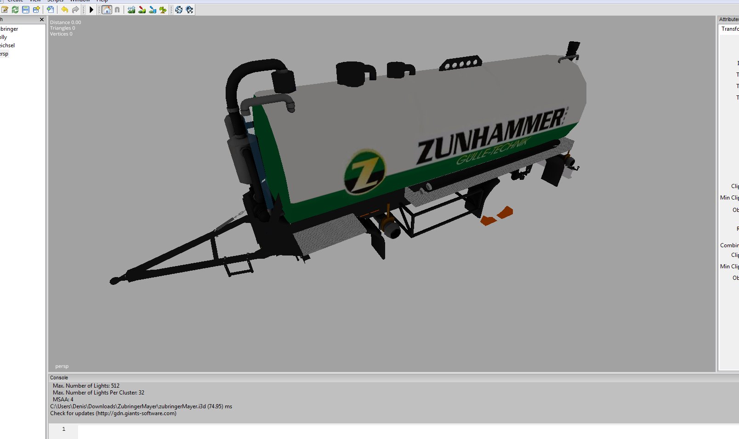The image size is (739, 439).
Task: Select the 'ersp' camera node in the scenegraph
Action: tap(4, 54)
